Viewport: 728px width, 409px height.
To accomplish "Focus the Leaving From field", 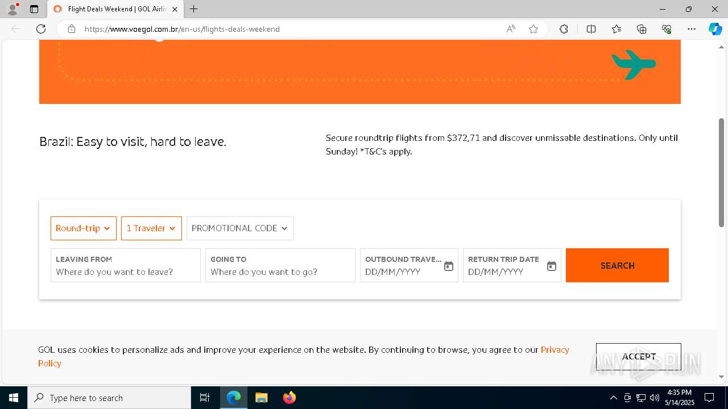I will [x=126, y=265].
